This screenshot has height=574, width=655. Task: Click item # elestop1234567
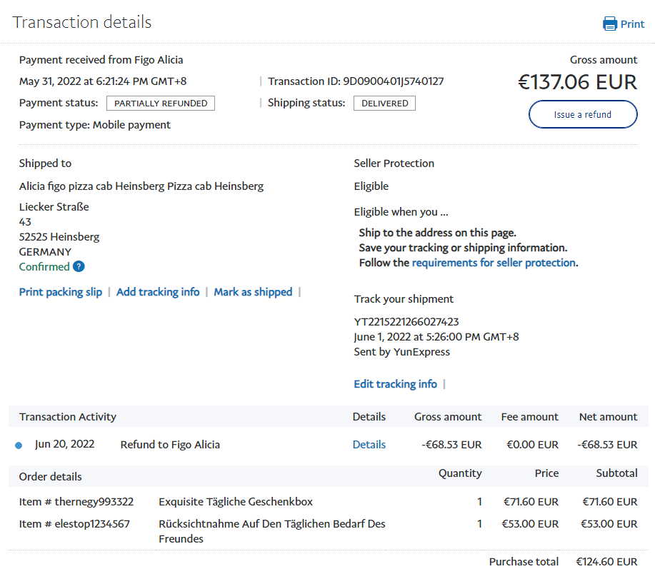click(x=74, y=524)
